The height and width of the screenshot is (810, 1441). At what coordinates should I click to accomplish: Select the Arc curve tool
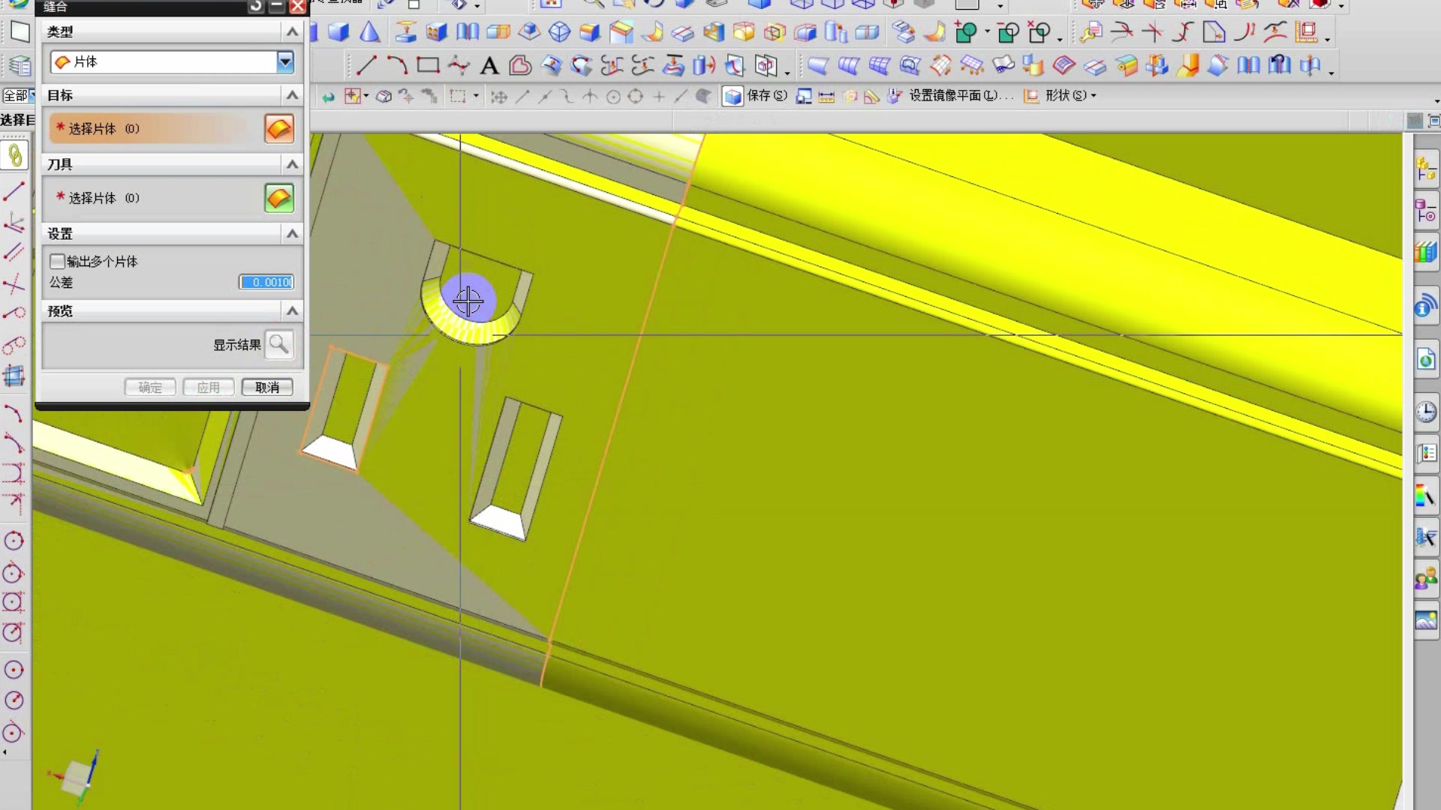(397, 66)
